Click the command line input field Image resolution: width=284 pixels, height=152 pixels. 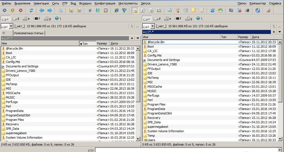pyautogui.click(x=189, y=150)
